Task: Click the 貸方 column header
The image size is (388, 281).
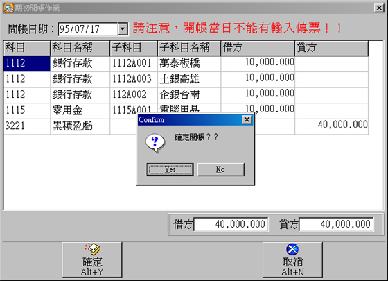Action: tap(331, 48)
